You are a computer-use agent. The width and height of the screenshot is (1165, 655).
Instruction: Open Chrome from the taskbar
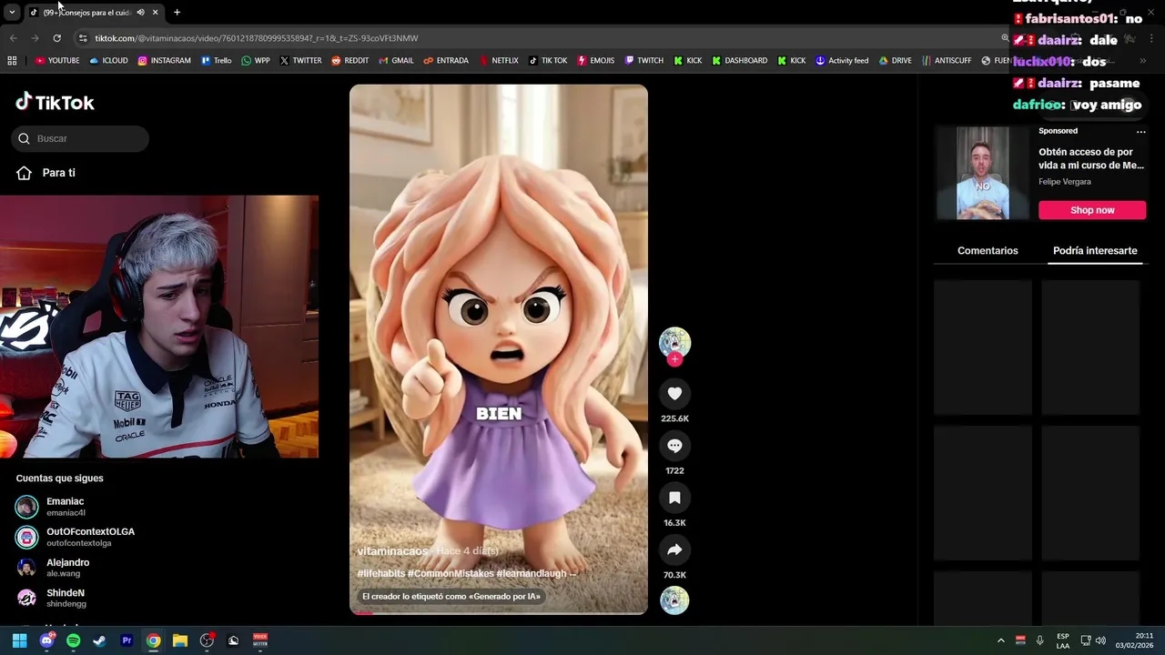pos(153,640)
